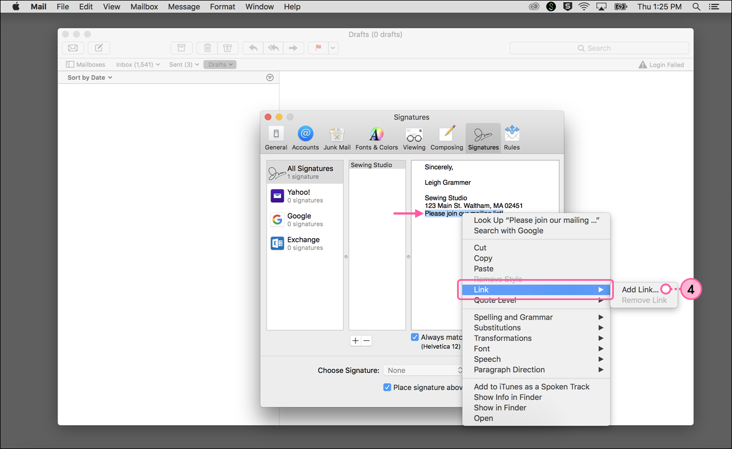Select Yahoo! account in signatures list
The height and width of the screenshot is (449, 732).
pos(305,196)
